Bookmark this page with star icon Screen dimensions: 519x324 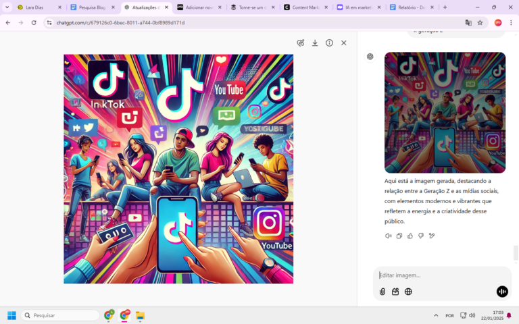coord(480,23)
